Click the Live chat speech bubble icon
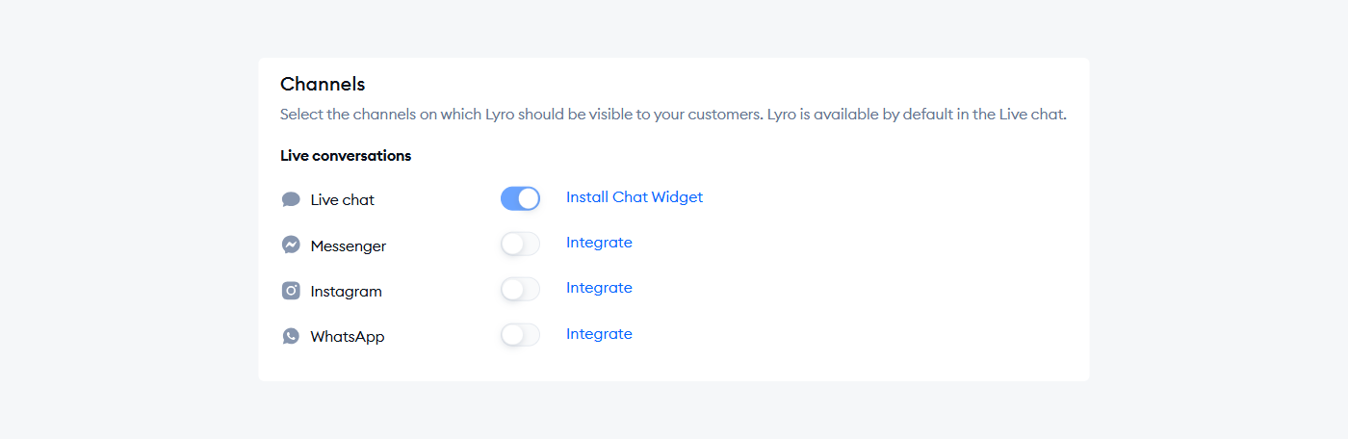This screenshot has height=439, width=1348. click(x=291, y=199)
